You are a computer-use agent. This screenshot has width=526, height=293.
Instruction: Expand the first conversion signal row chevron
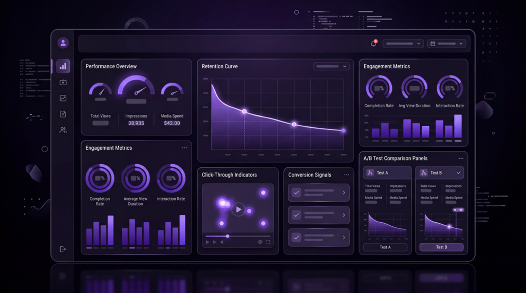point(344,193)
